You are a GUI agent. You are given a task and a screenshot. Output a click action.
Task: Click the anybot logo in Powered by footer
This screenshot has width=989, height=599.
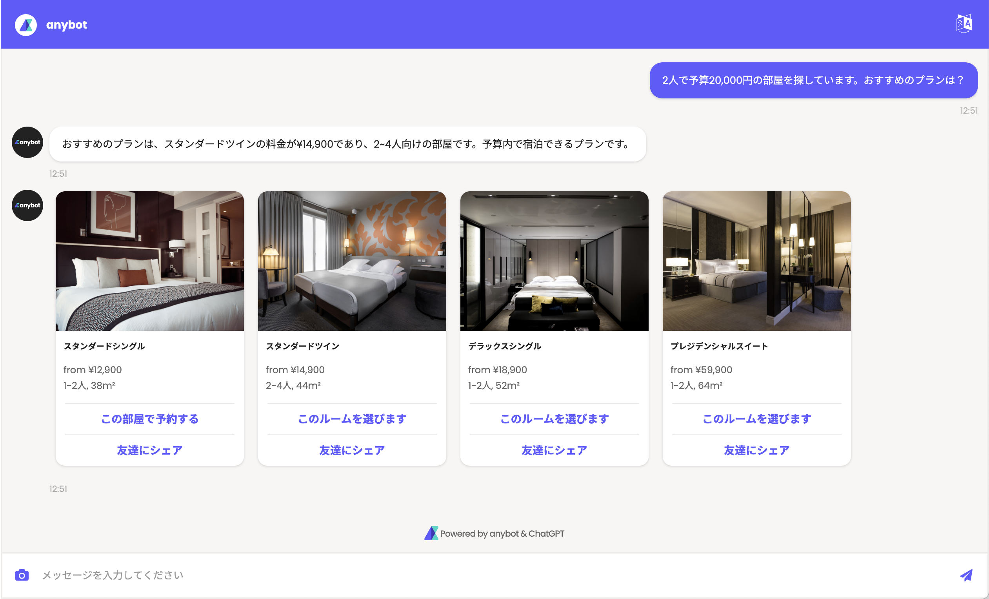point(431,533)
